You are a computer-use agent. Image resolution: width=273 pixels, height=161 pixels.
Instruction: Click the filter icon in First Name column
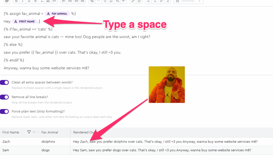[x=29, y=132]
